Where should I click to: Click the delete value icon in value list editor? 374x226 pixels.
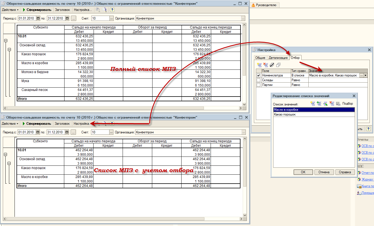click(332, 104)
